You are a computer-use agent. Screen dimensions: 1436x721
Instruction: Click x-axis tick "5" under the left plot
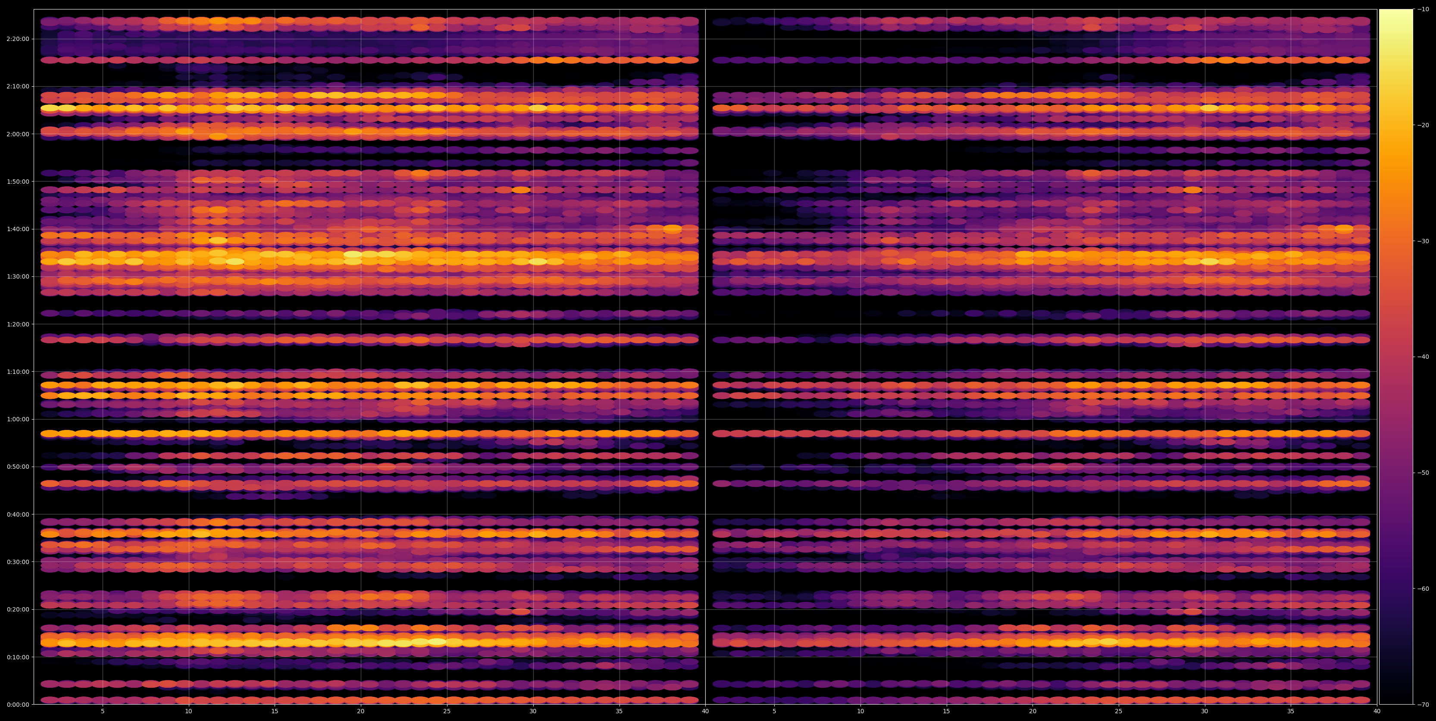[x=103, y=712]
